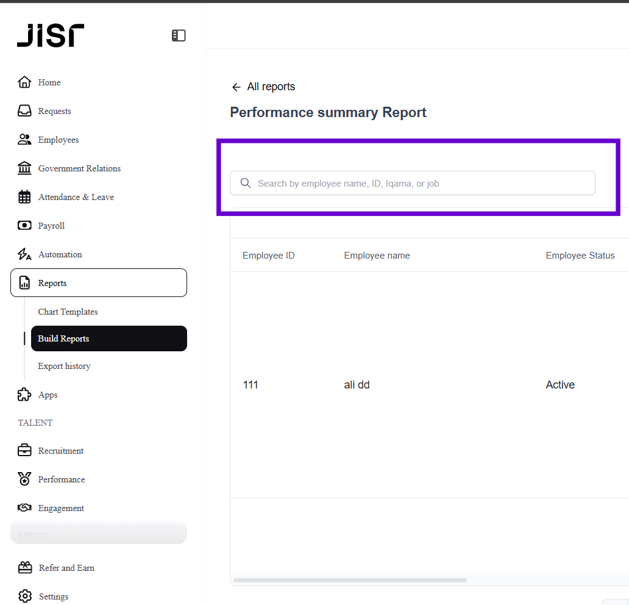The height and width of the screenshot is (605, 629).
Task: Open Settings from sidebar
Action: [53, 596]
